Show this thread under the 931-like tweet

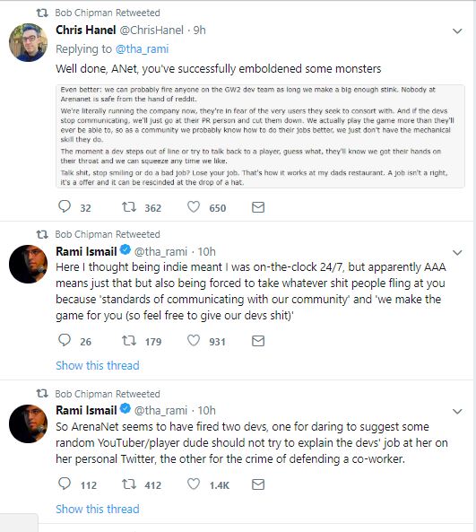[98, 365]
